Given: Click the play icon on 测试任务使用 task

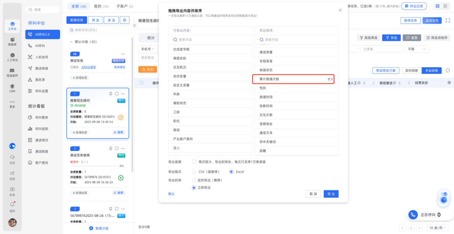Looking at the screenshot, I should click(121, 178).
